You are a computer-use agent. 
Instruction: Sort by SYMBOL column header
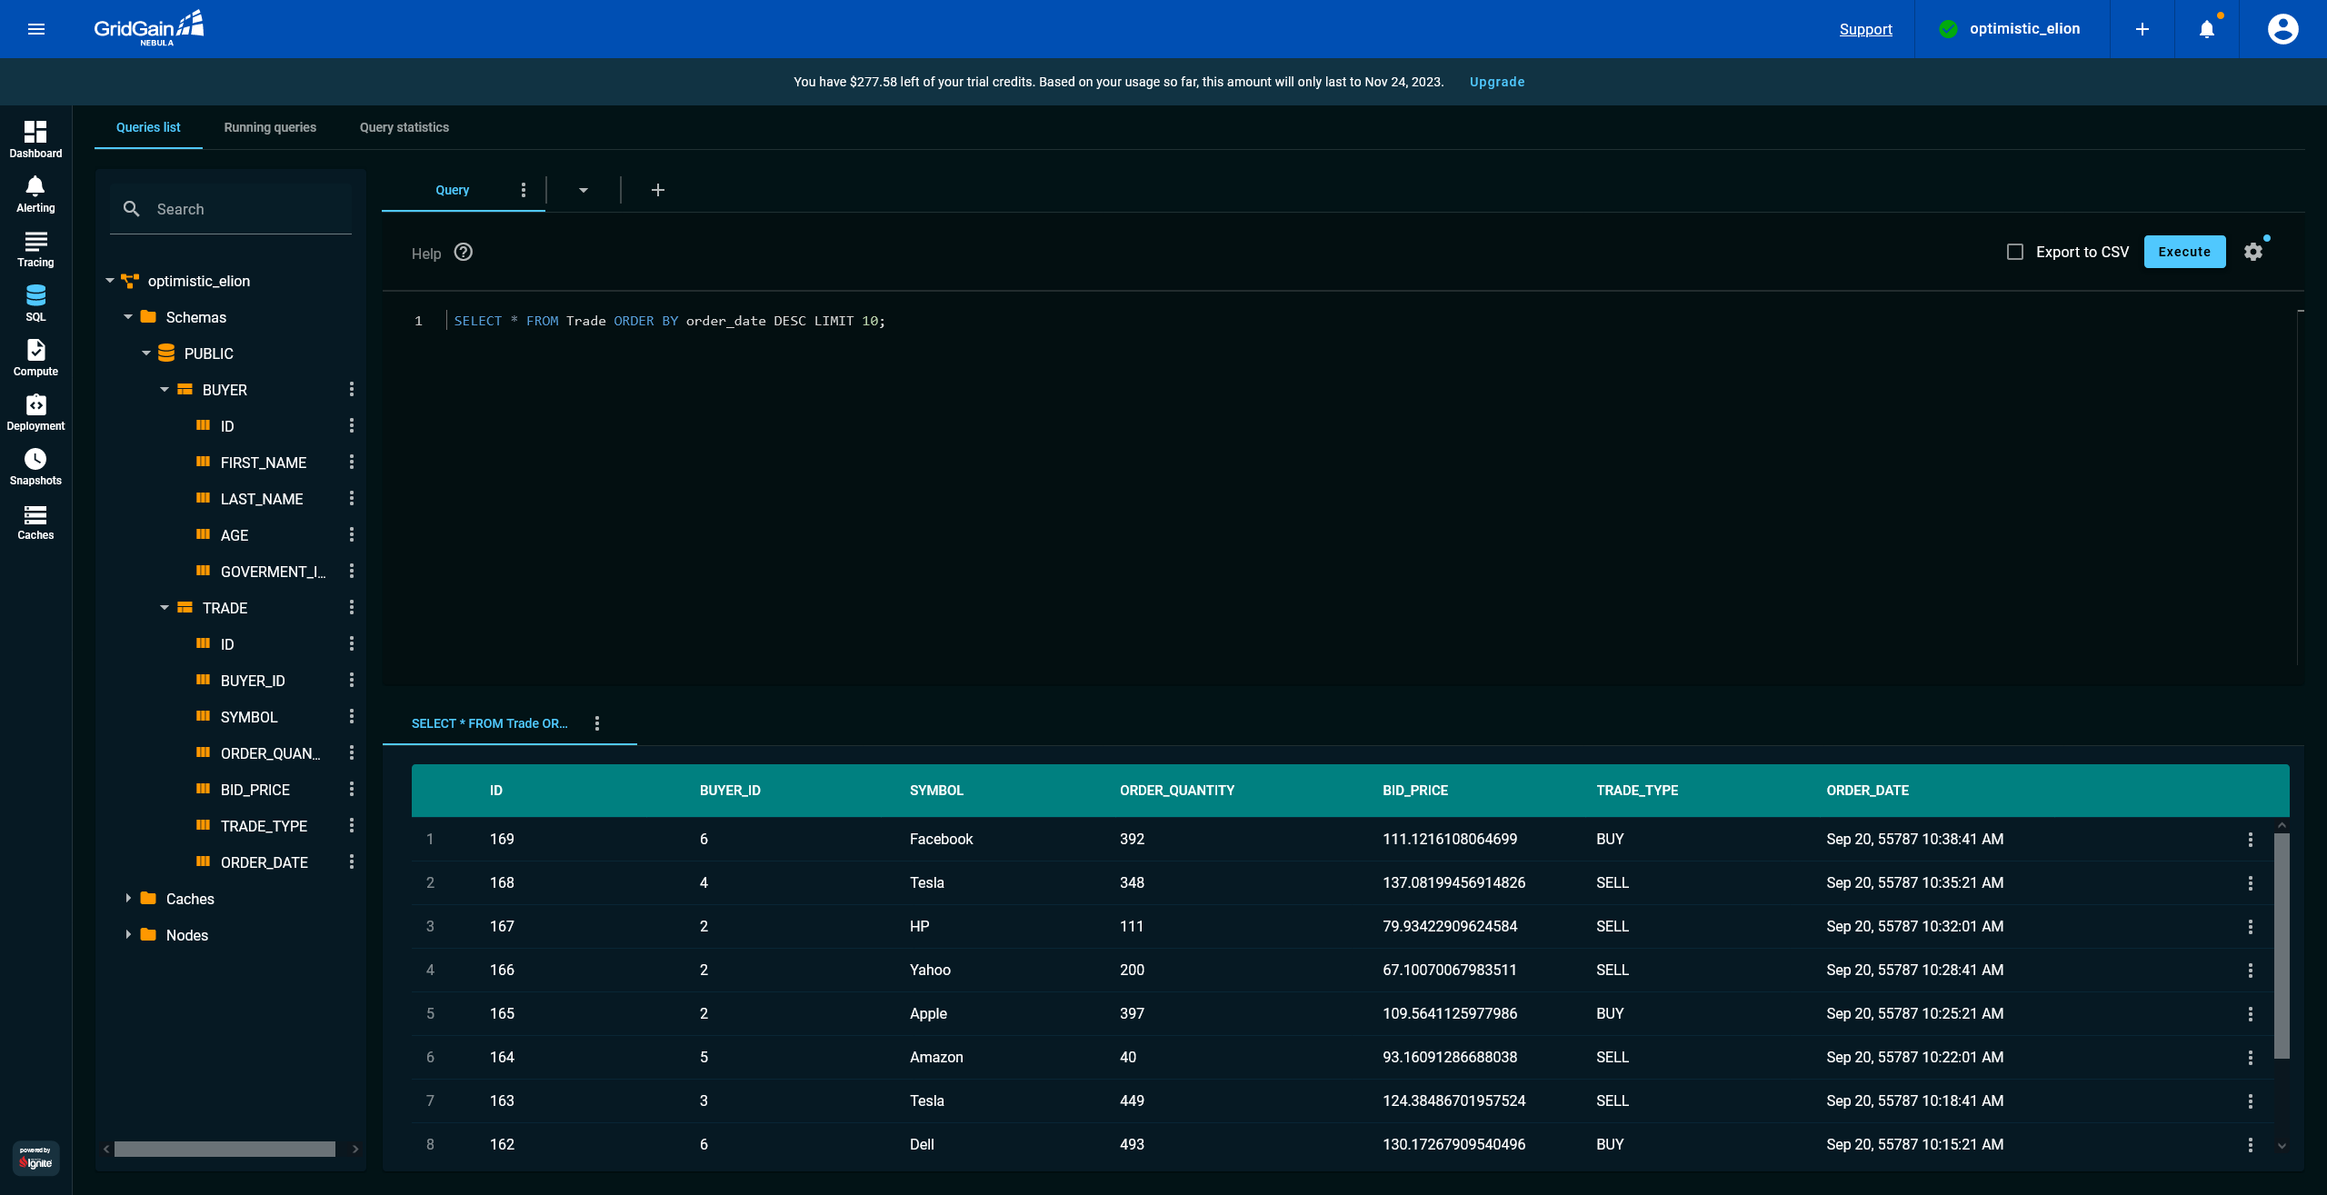(x=936, y=791)
